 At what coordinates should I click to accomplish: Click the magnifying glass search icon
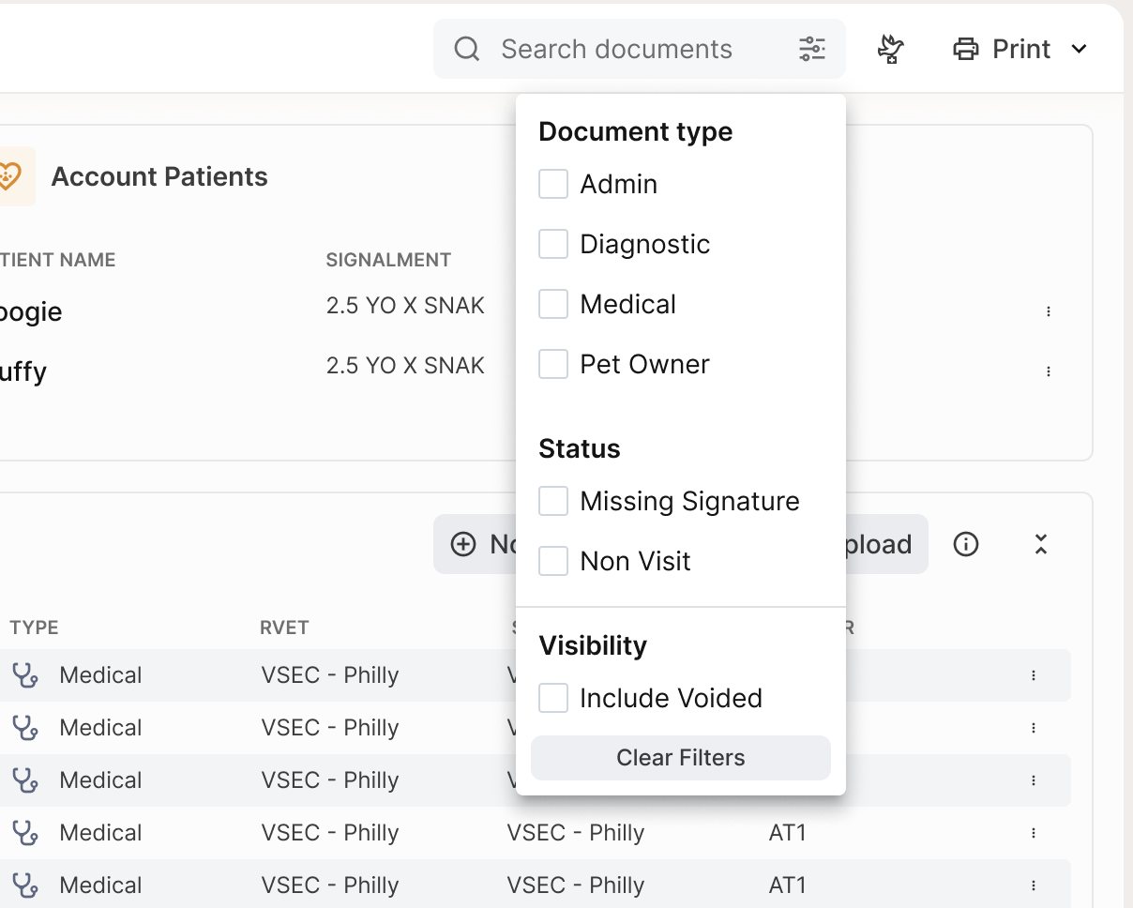(466, 49)
